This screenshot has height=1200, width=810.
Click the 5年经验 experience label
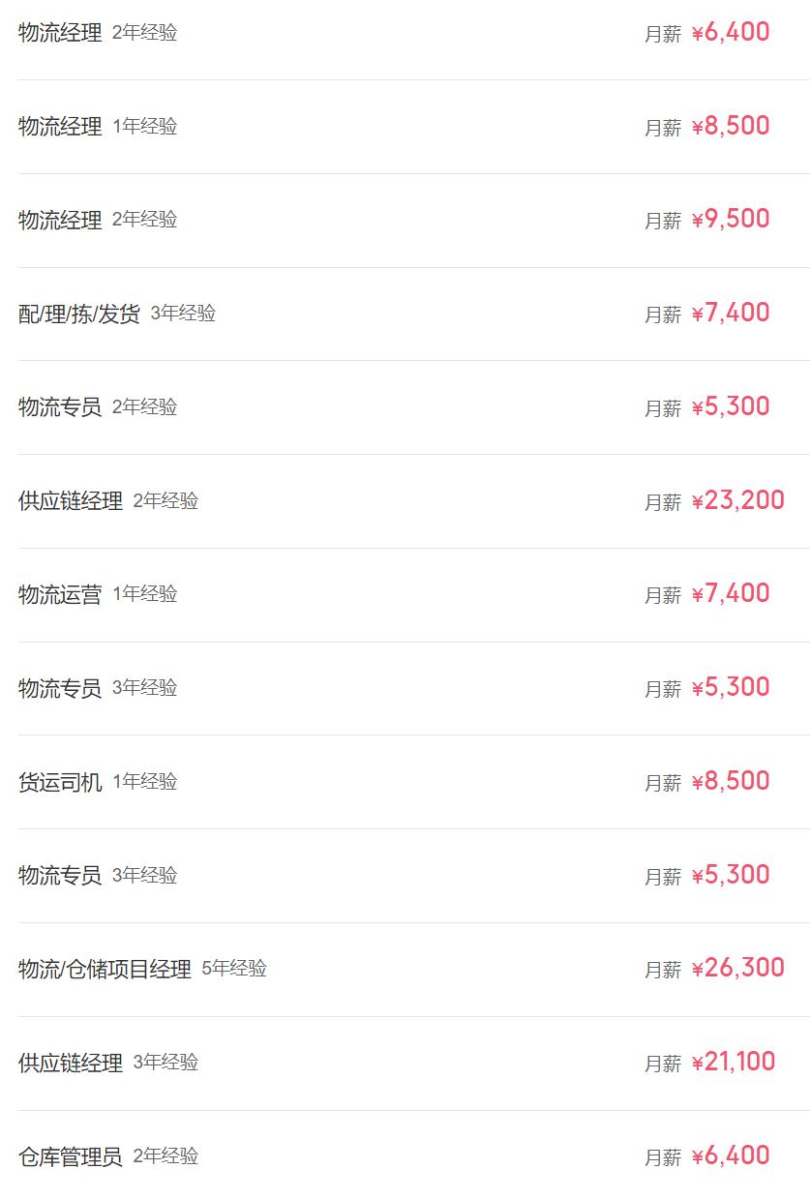click(234, 969)
